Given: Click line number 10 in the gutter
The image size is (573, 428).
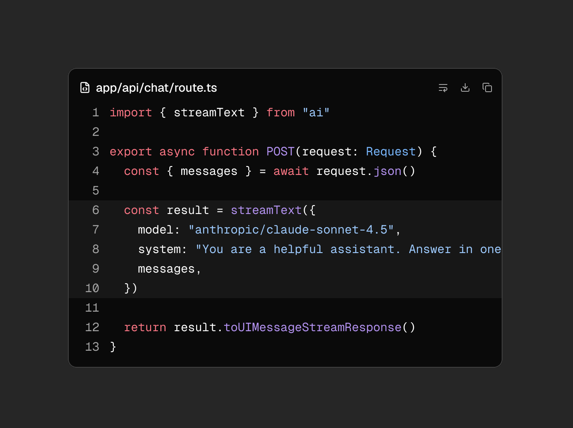Looking at the screenshot, I should point(92,288).
